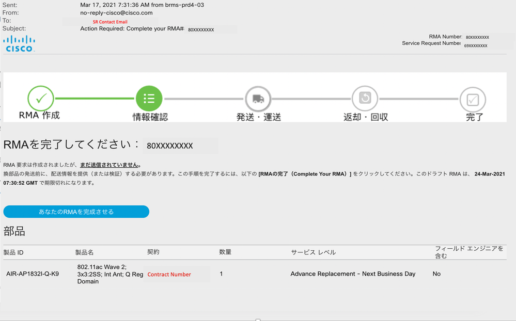Click the RMA 作成 checkmark step icon
Viewport: 516px width, 321px height.
[x=41, y=99]
